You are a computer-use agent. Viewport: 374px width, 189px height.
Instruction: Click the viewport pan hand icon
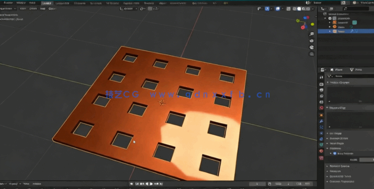click(311, 41)
